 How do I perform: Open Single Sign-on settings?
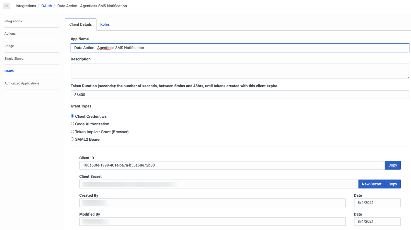pos(15,58)
